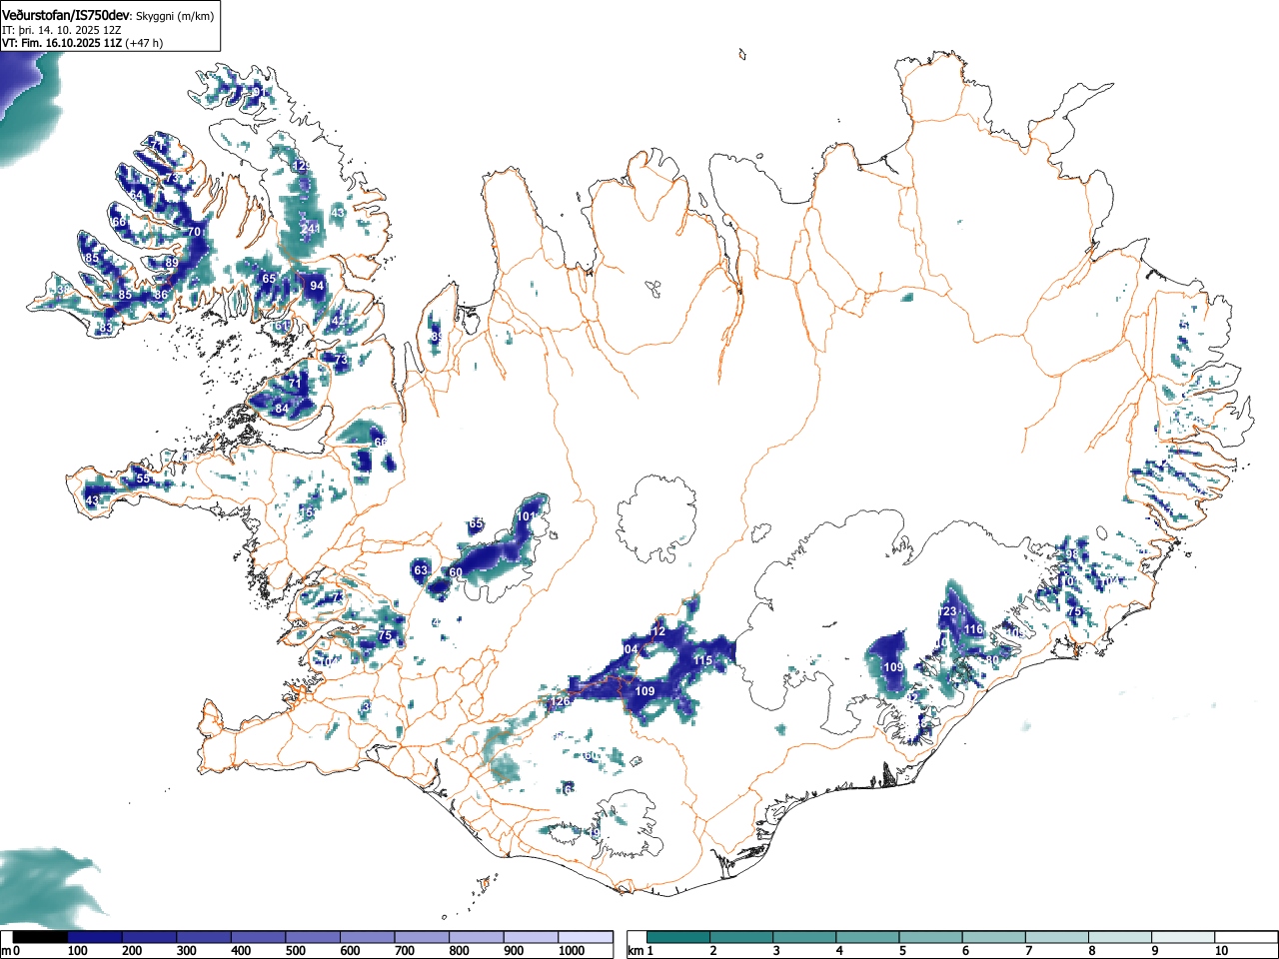Click the visibility value '115' on the map
Image resolution: width=1279 pixels, height=959 pixels.
point(702,660)
